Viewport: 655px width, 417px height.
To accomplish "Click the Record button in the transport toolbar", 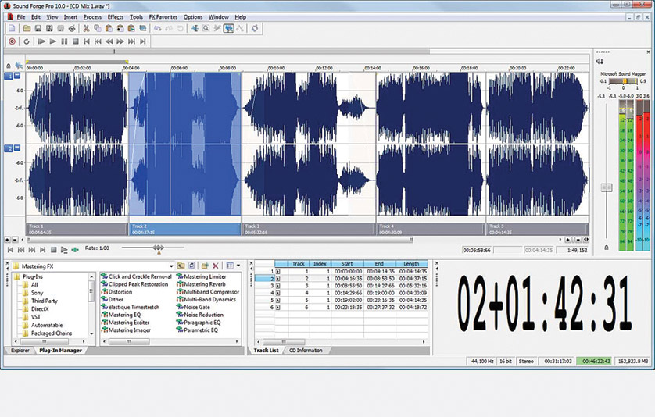I will tap(12, 41).
